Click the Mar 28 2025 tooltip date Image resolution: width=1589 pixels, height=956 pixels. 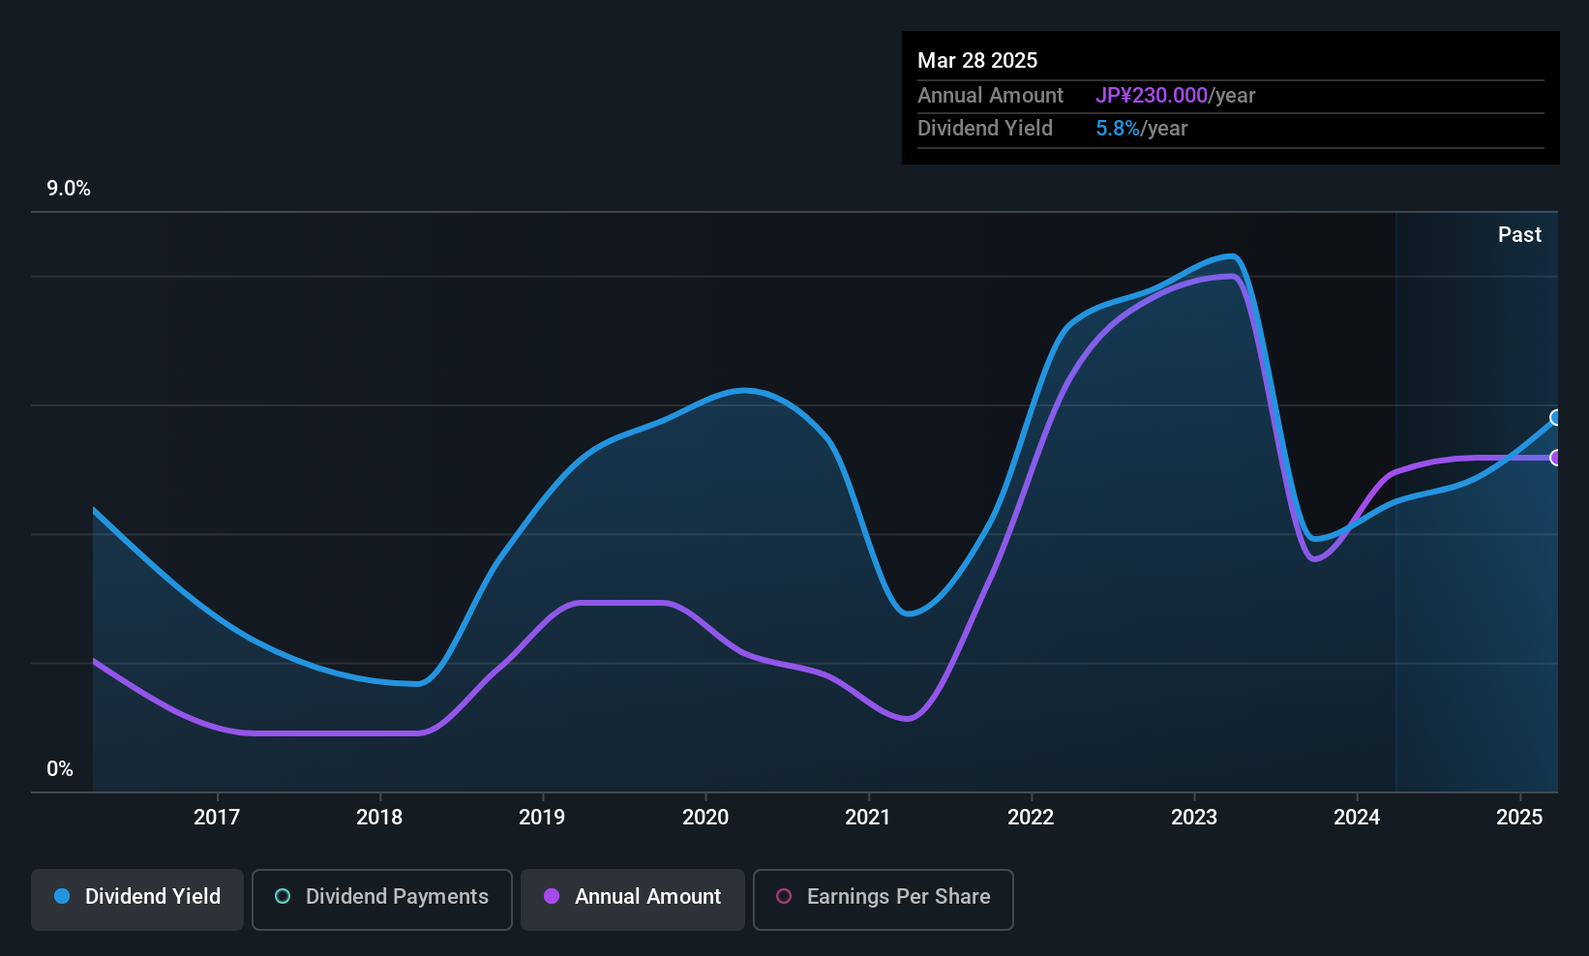tap(977, 61)
